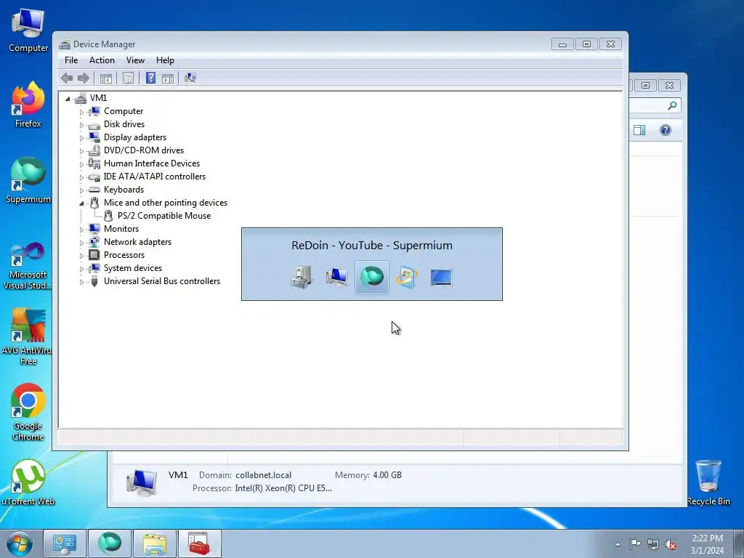Click the Action Center flag tray icon
The width and height of the screenshot is (744, 558).
pyautogui.click(x=635, y=543)
